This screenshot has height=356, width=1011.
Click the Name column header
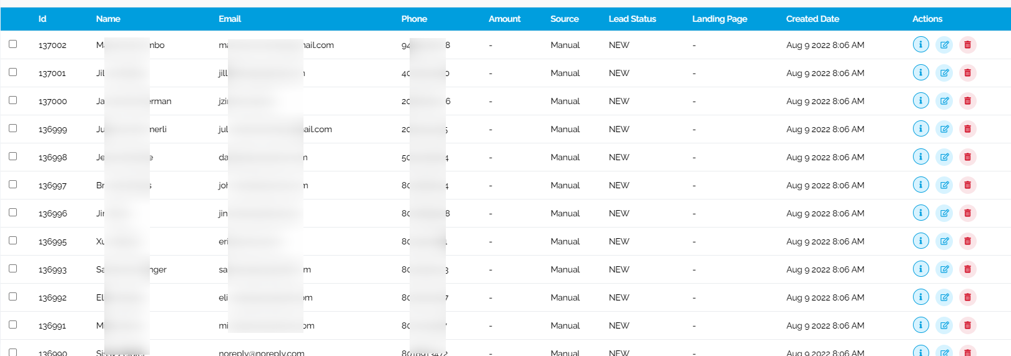108,19
